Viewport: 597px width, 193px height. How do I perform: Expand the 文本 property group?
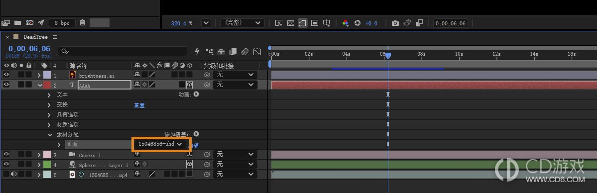pyautogui.click(x=49, y=95)
